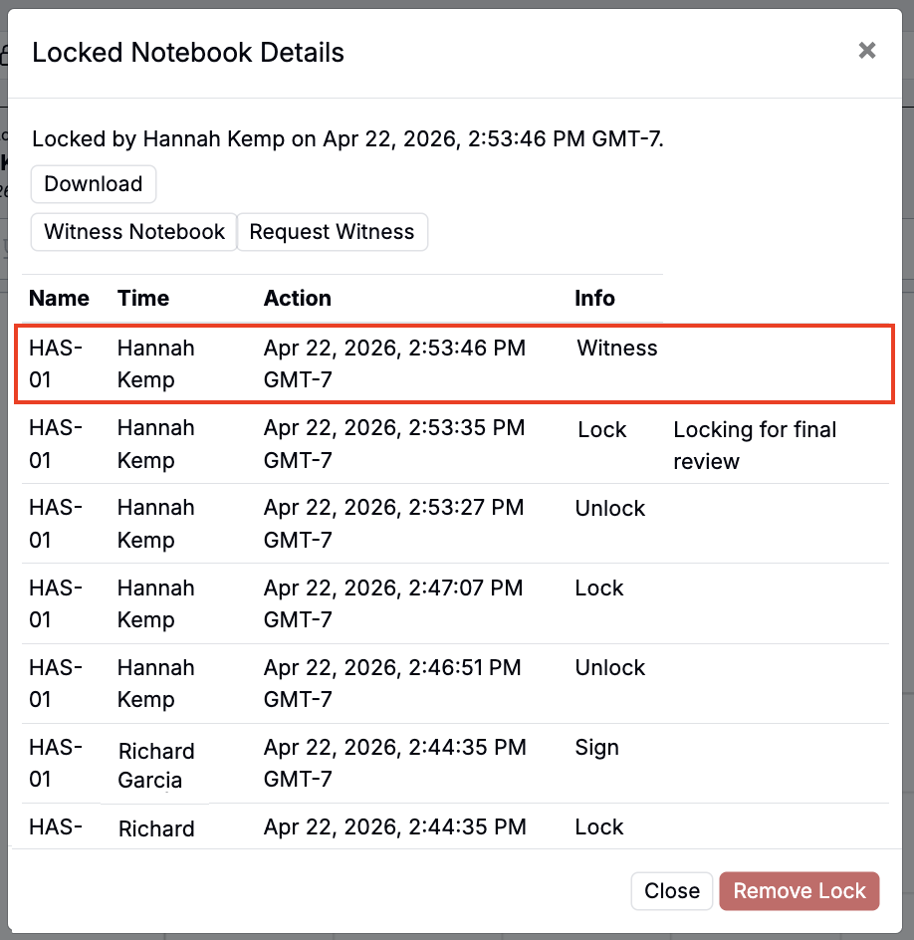This screenshot has width=914, height=940.
Task: Select the Sign label in Richard Garcia's row
Action: (597, 748)
